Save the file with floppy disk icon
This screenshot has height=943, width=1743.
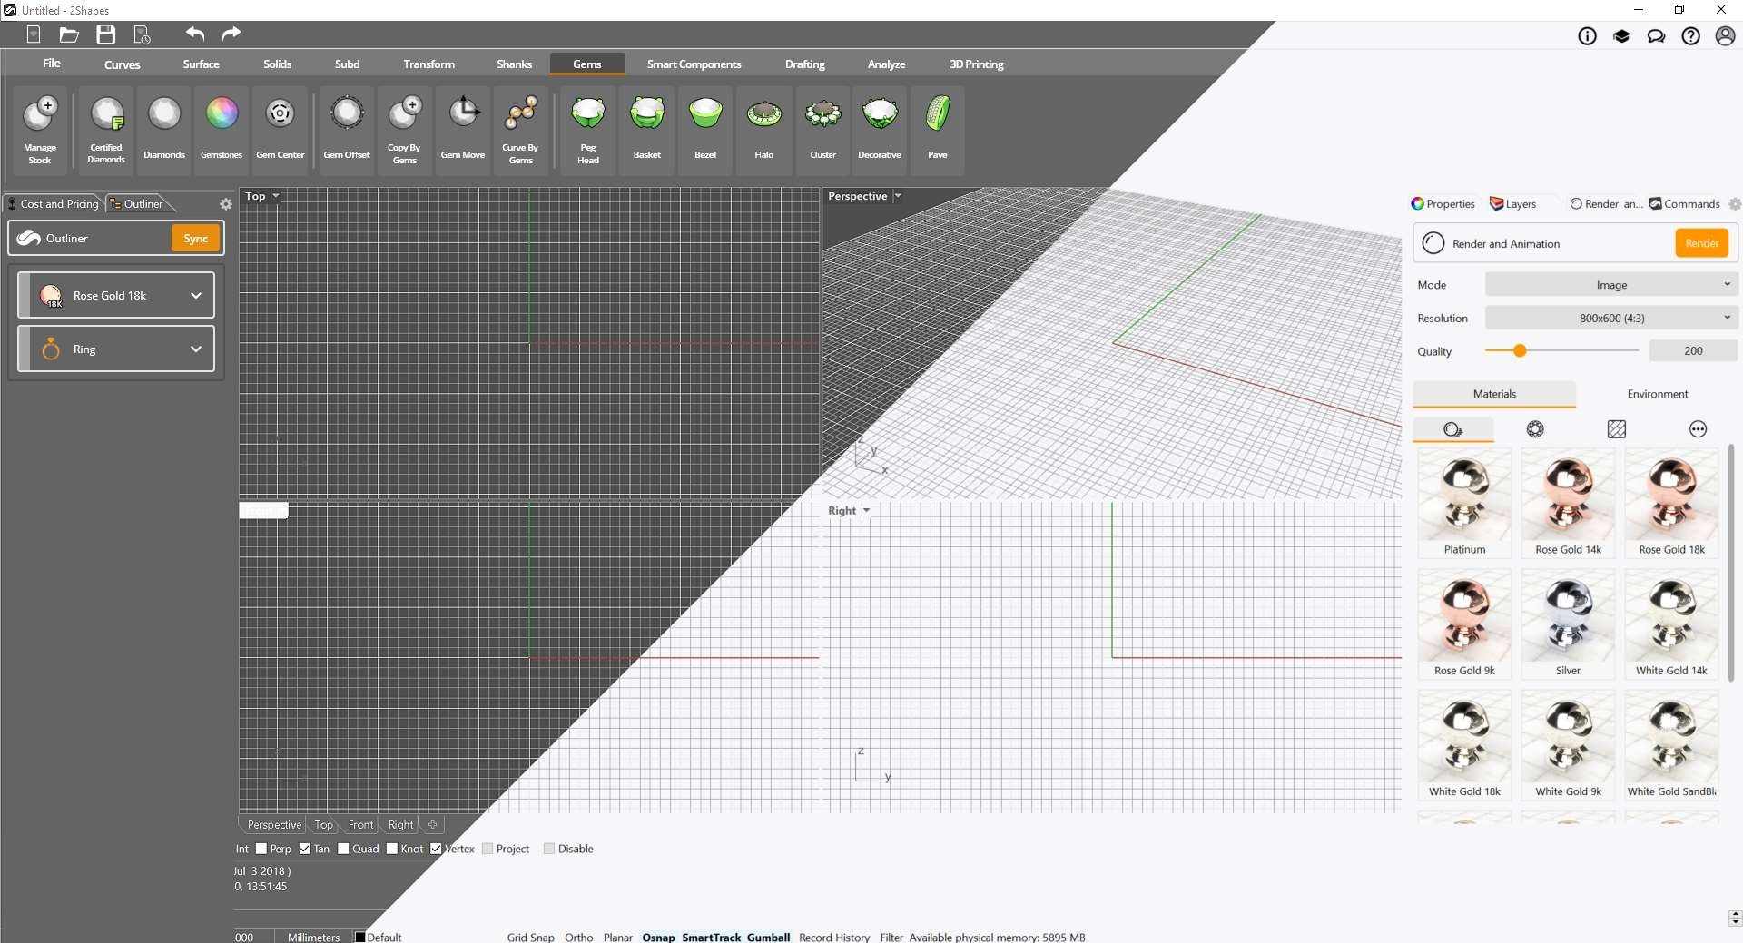[106, 34]
